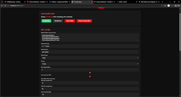Select the YT Automation tab
The width and height of the screenshot is (181, 97).
tap(82, 2)
